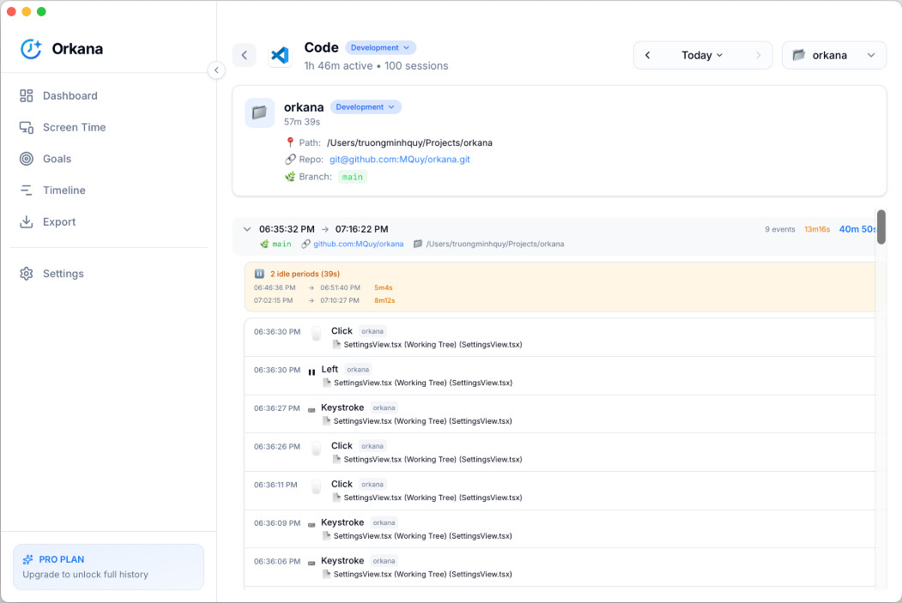Screen dimensions: 902x603
Task: Open the orkana project selector dropdown
Action: [833, 55]
